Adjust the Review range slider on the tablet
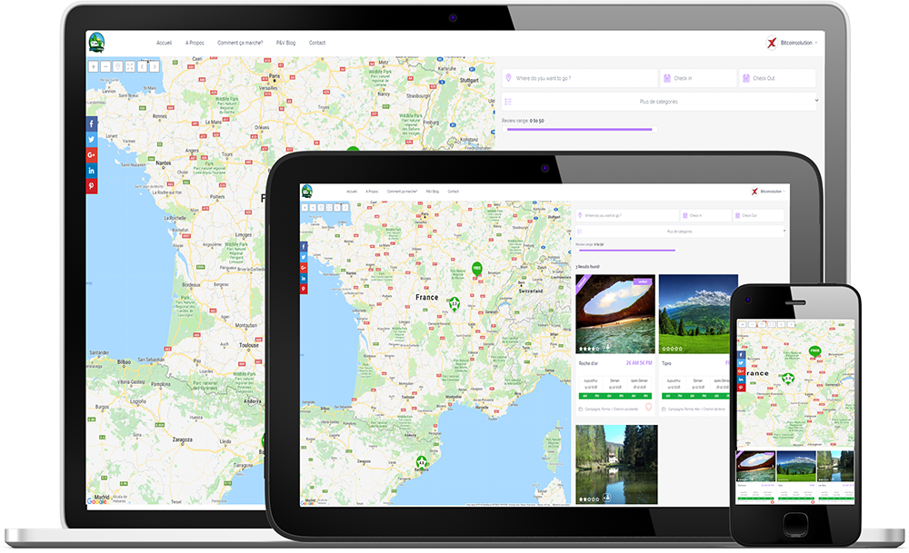 pos(626,250)
